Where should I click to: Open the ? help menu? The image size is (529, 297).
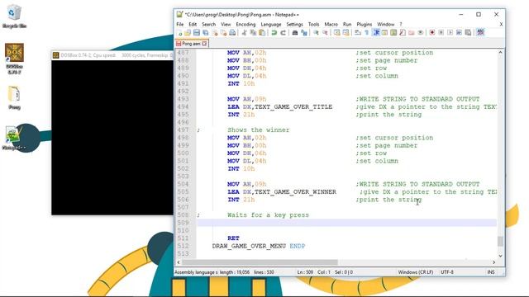tap(400, 24)
